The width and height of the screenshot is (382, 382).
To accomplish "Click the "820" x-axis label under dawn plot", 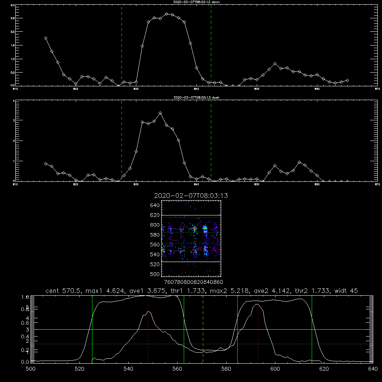I will 76,89.
